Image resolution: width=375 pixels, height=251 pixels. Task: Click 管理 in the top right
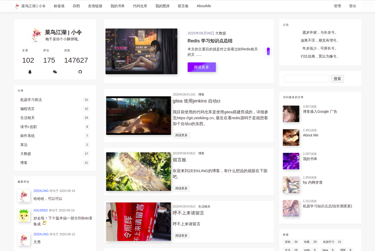(337, 6)
